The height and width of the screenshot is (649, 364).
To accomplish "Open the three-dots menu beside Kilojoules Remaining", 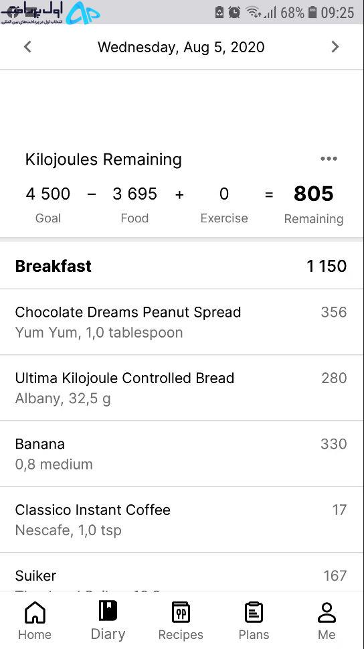I will click(329, 159).
